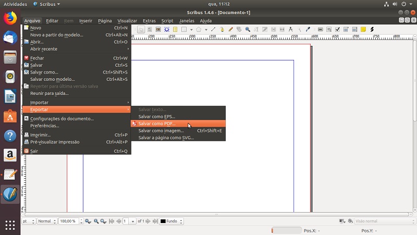Open the Normal image quality dropdown
The image size is (417, 235).
pos(47,221)
